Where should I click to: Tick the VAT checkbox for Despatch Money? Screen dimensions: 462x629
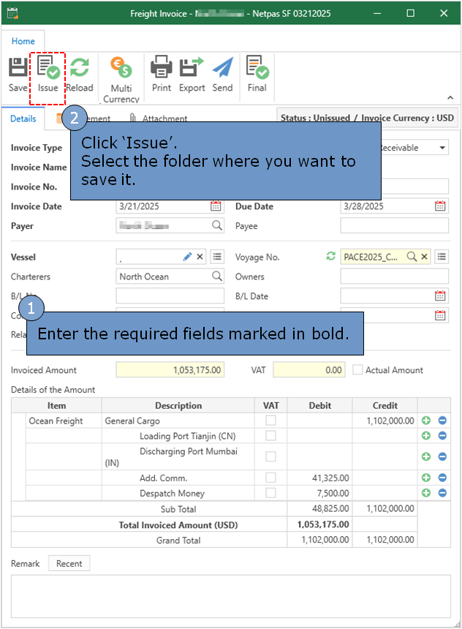coord(270,494)
